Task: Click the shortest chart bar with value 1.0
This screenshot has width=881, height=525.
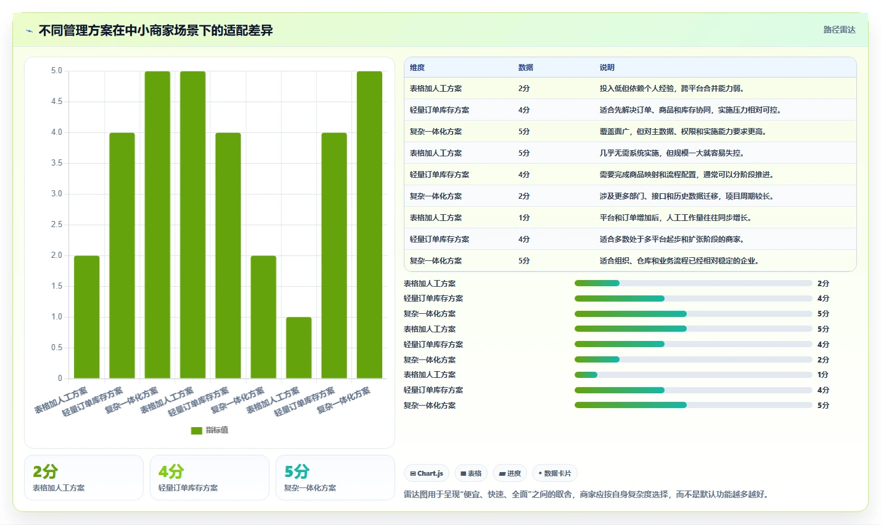Action: (x=299, y=348)
